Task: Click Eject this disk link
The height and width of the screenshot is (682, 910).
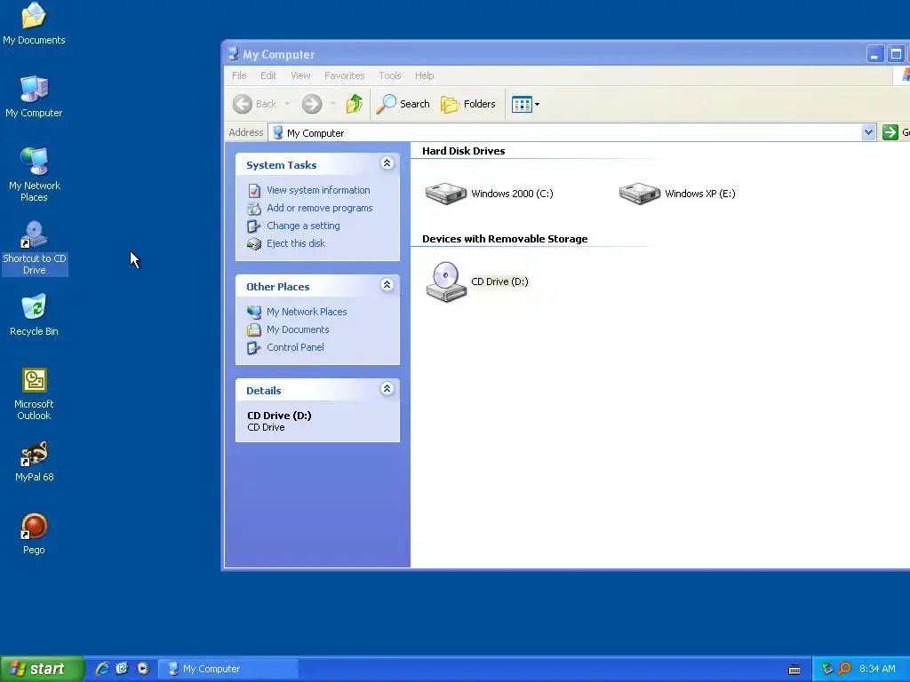Action: pyautogui.click(x=296, y=243)
